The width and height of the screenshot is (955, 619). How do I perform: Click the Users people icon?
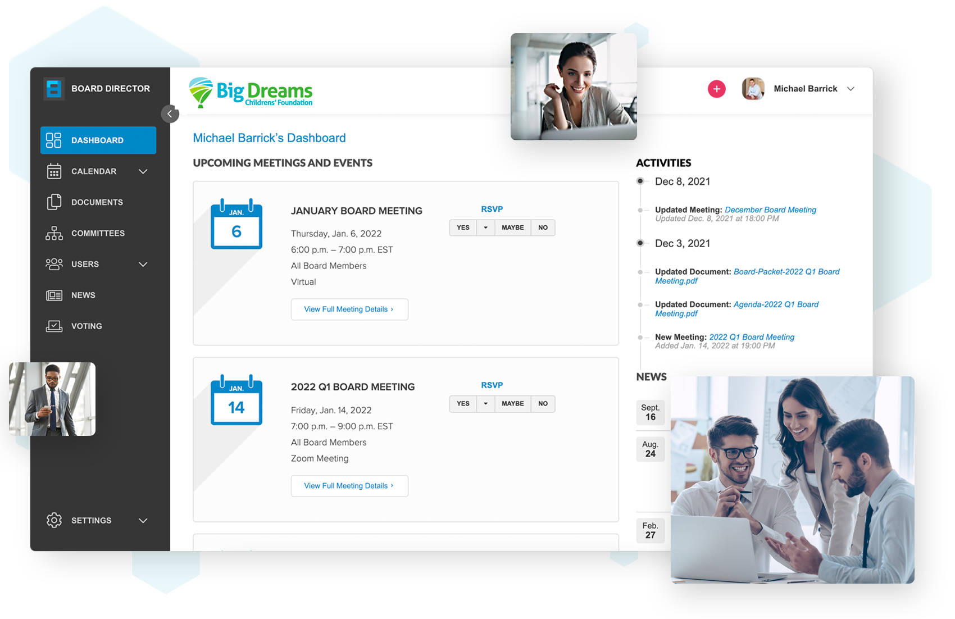(54, 264)
